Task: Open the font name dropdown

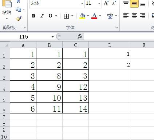Action: pyautogui.click(x=82, y=3)
